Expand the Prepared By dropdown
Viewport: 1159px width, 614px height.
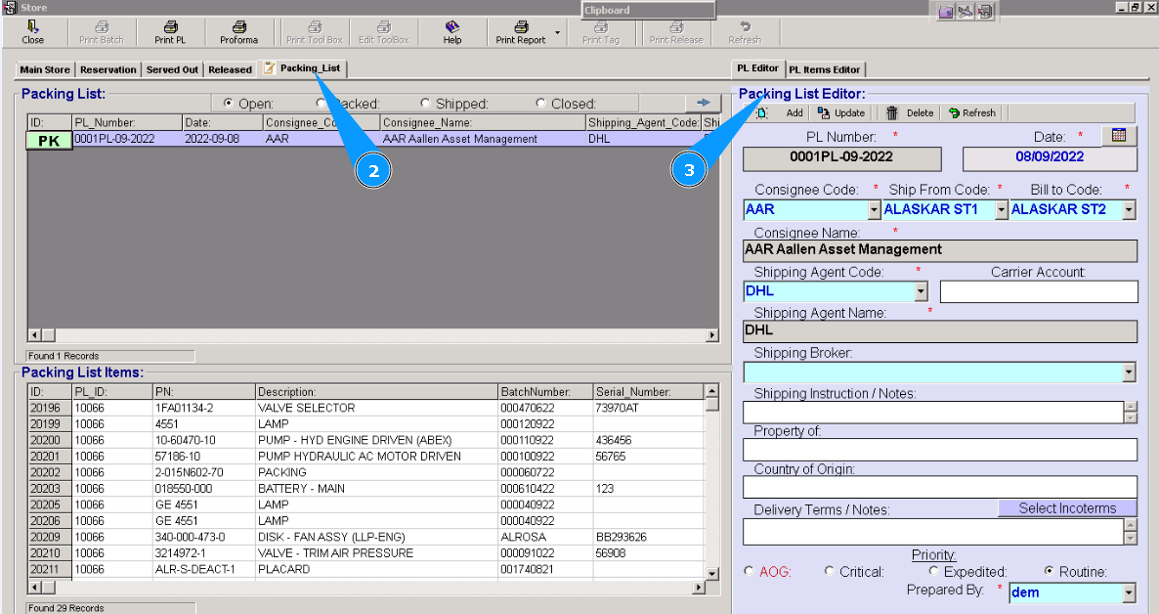click(1130, 592)
